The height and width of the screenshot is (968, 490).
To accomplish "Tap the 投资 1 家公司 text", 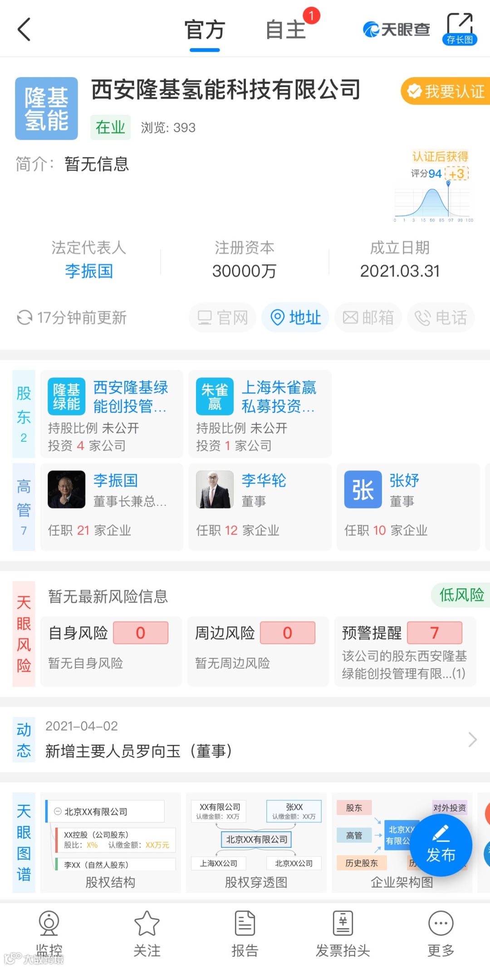I will click(x=234, y=445).
